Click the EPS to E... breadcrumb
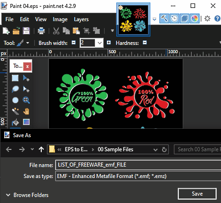221x203 pixels. point(76,149)
